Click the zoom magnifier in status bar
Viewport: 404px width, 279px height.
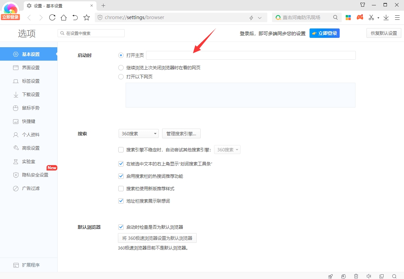[394, 276]
